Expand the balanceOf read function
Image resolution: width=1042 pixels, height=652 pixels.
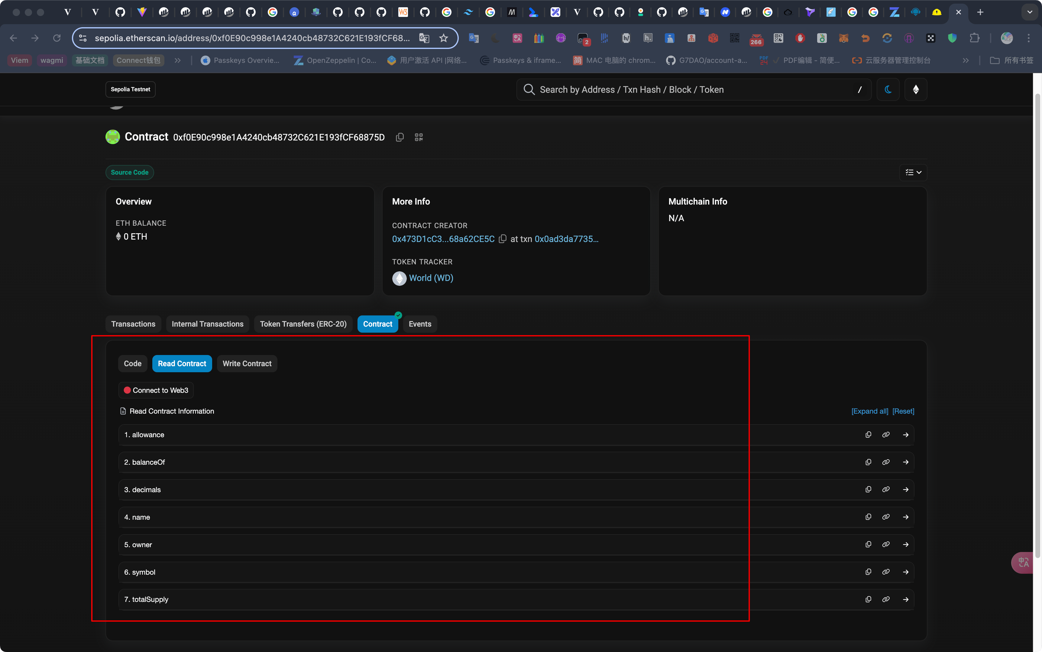(x=906, y=462)
